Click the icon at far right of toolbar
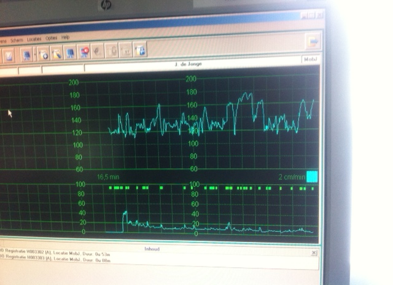The image size is (393, 285). pyautogui.click(x=313, y=42)
